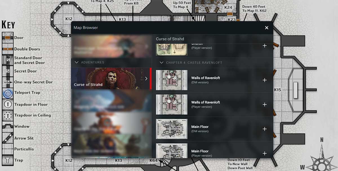
Task: Open Walls of Ravenloft DM version thumbnail
Action: tap(172, 80)
